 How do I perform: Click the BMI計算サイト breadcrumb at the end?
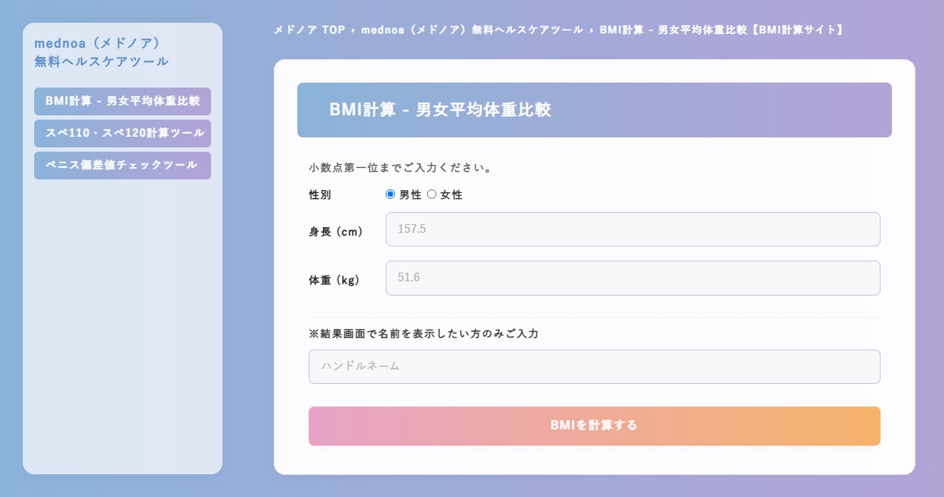[x=722, y=30]
